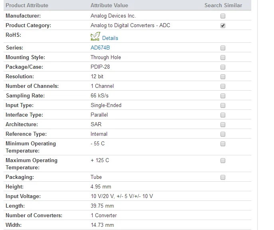This screenshot has height=230, width=274.
Task: Enable the Input Type Single-Ended checkbox
Action: [x=223, y=105]
